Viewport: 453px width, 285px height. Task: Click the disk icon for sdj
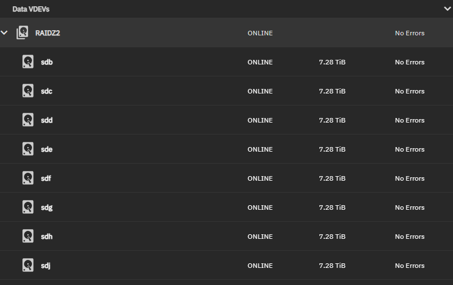(x=28, y=266)
